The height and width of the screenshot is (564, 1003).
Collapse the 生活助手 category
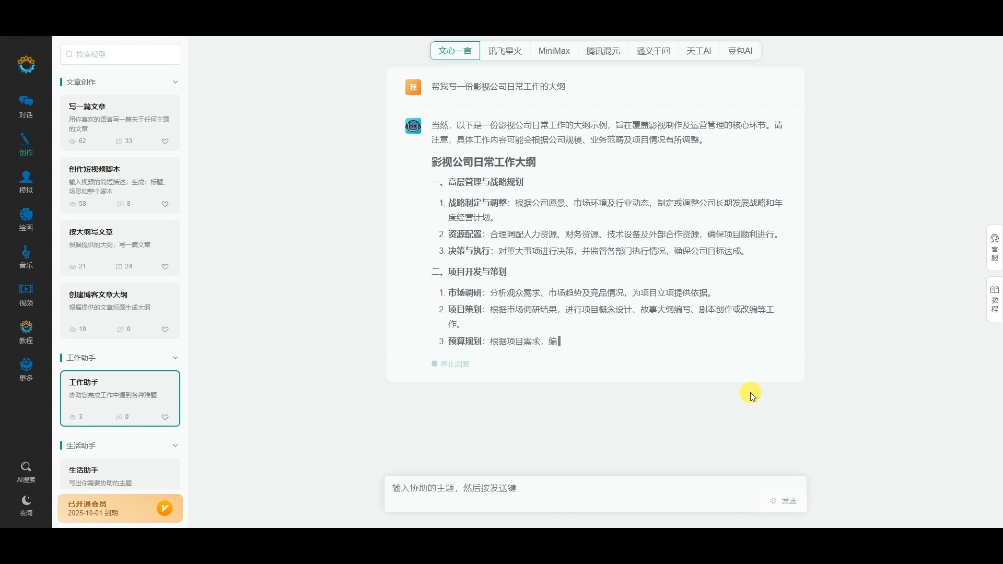pos(176,445)
